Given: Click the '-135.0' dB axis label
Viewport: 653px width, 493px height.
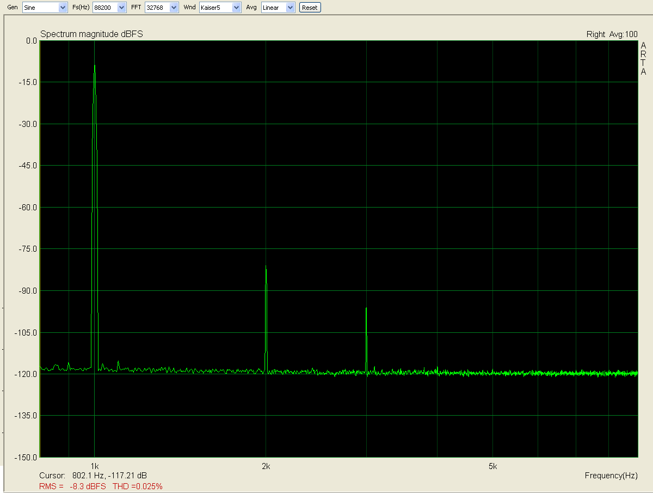Looking at the screenshot, I should [x=26, y=416].
